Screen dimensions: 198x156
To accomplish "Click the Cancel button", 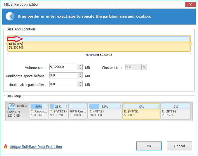I will tap(180, 146).
